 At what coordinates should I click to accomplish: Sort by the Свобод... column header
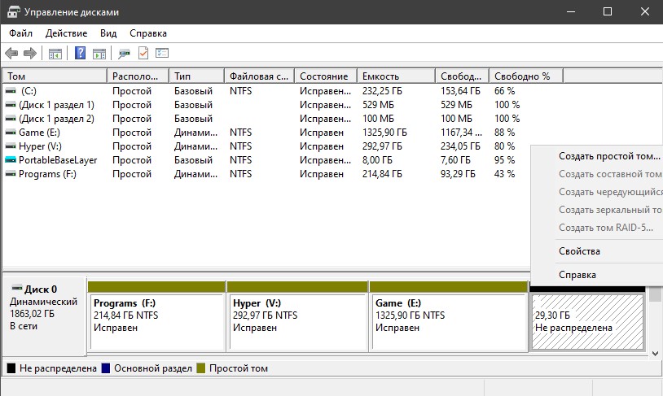click(462, 76)
